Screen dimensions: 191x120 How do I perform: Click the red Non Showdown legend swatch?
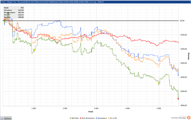(80, 118)
